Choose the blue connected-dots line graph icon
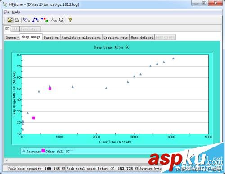225x174 pixels. coord(36,20)
